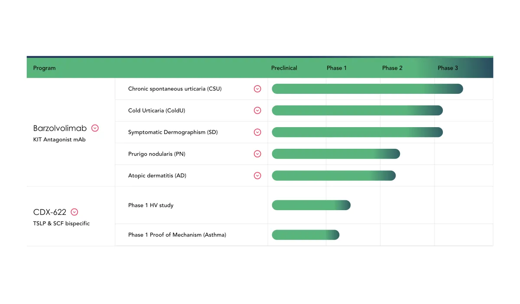Viewport: 520px width, 304px height.
Task: Expand the Cold Urticaria (ColdU) chevron icon
Action: pyautogui.click(x=257, y=110)
